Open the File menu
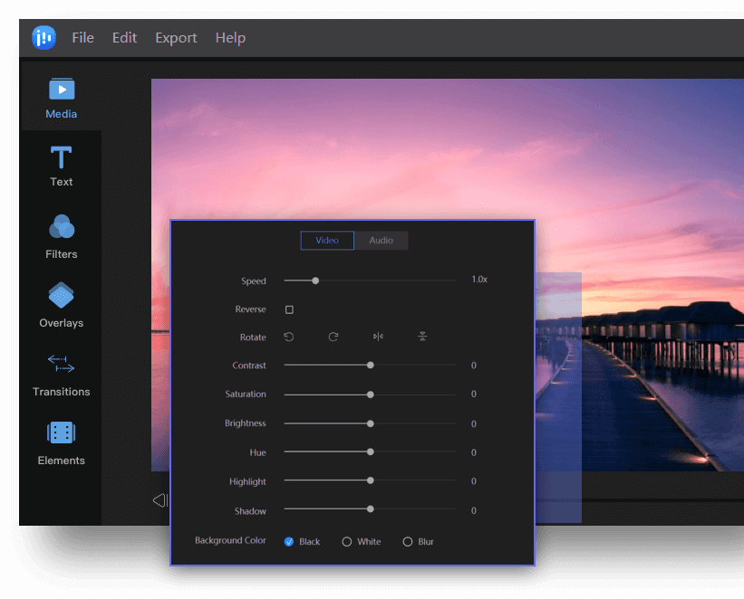The image size is (744, 599). pos(82,37)
